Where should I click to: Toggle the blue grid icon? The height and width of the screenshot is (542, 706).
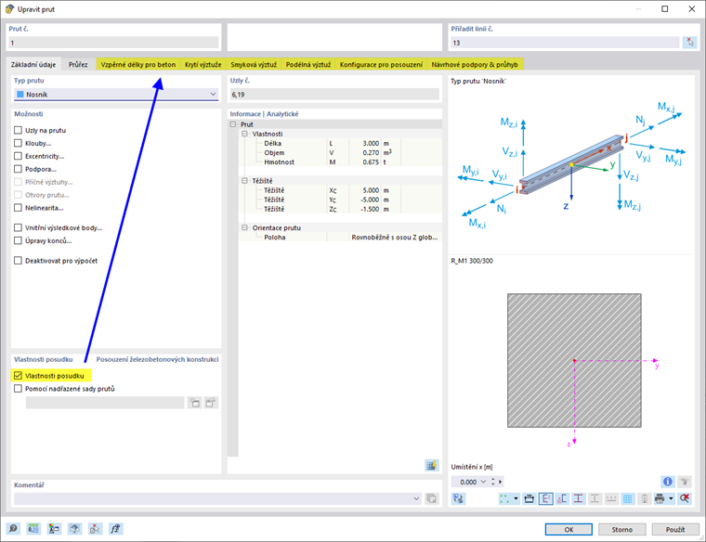pyautogui.click(x=628, y=498)
